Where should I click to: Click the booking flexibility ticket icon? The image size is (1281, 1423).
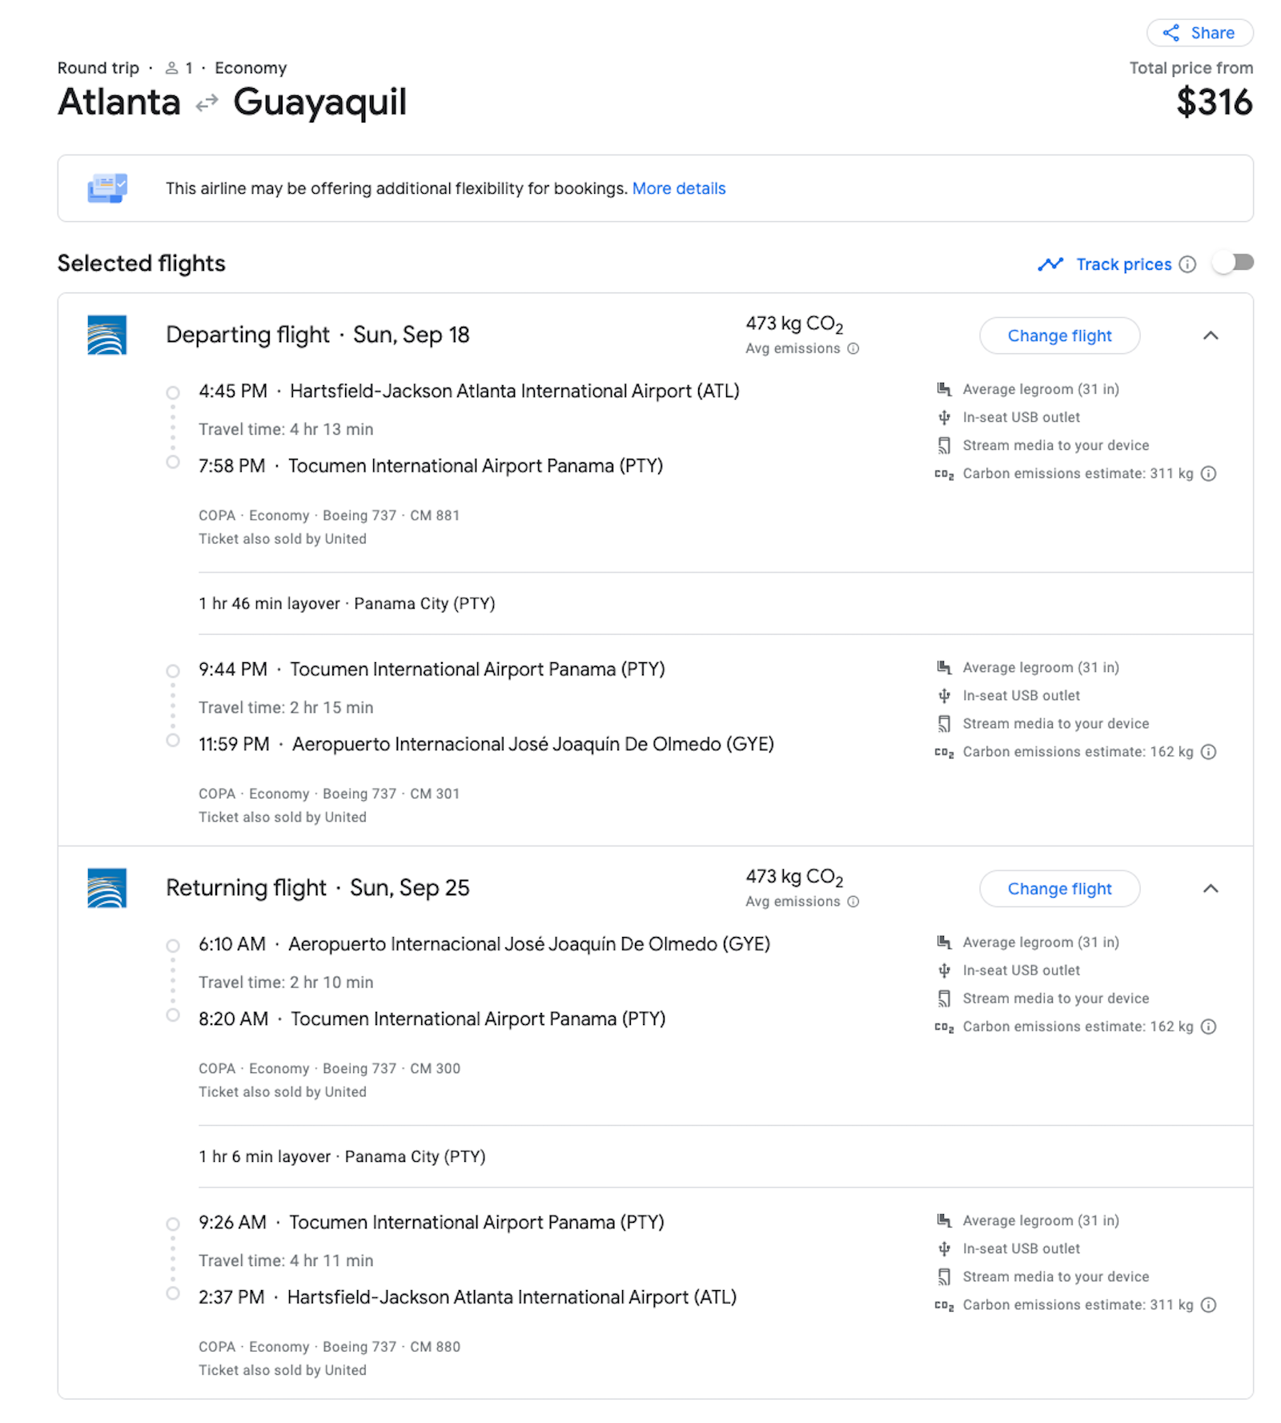(107, 188)
